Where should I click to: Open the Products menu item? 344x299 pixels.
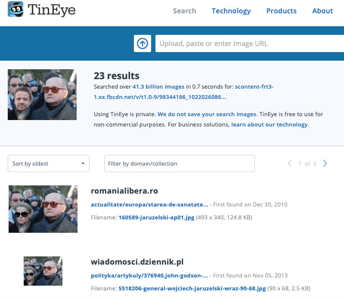[x=281, y=11]
